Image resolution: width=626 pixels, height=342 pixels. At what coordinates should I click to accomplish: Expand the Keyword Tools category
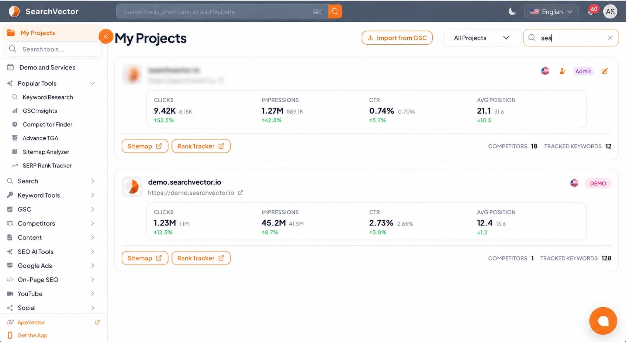(x=51, y=195)
